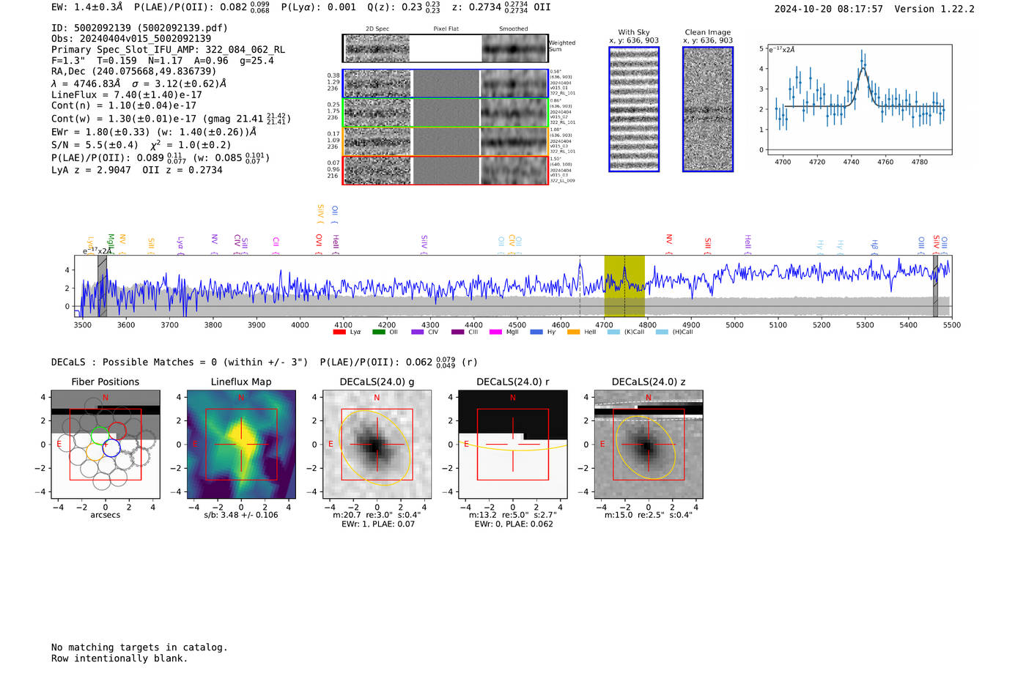This screenshot has width=1026, height=698.
Task: Click the header P(LAE)/P(OII): 0.082 value
Action: pos(202,7)
